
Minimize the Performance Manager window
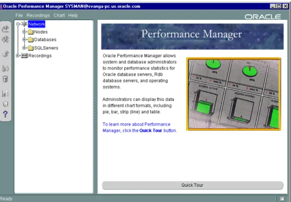[273, 6]
